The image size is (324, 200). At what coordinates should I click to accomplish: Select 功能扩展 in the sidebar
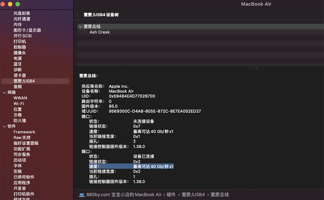tap(22, 149)
